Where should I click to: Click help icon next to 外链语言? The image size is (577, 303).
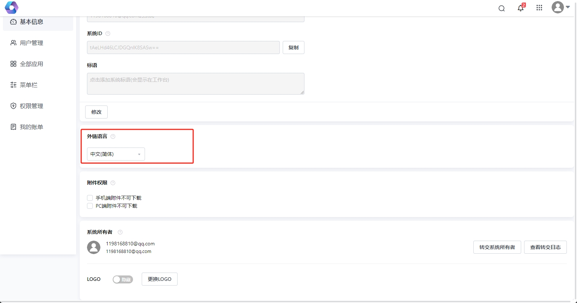(113, 137)
